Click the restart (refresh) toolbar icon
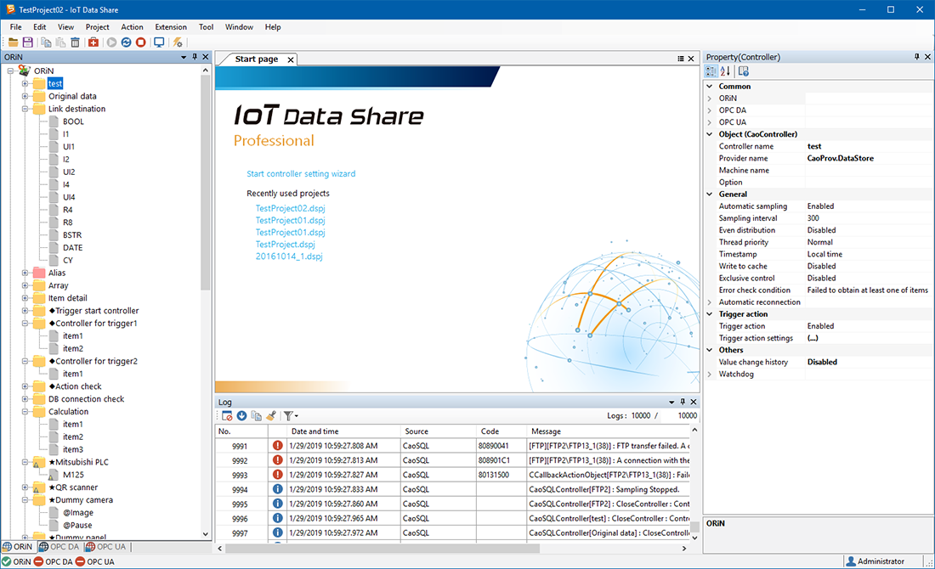935x569 pixels. [126, 42]
